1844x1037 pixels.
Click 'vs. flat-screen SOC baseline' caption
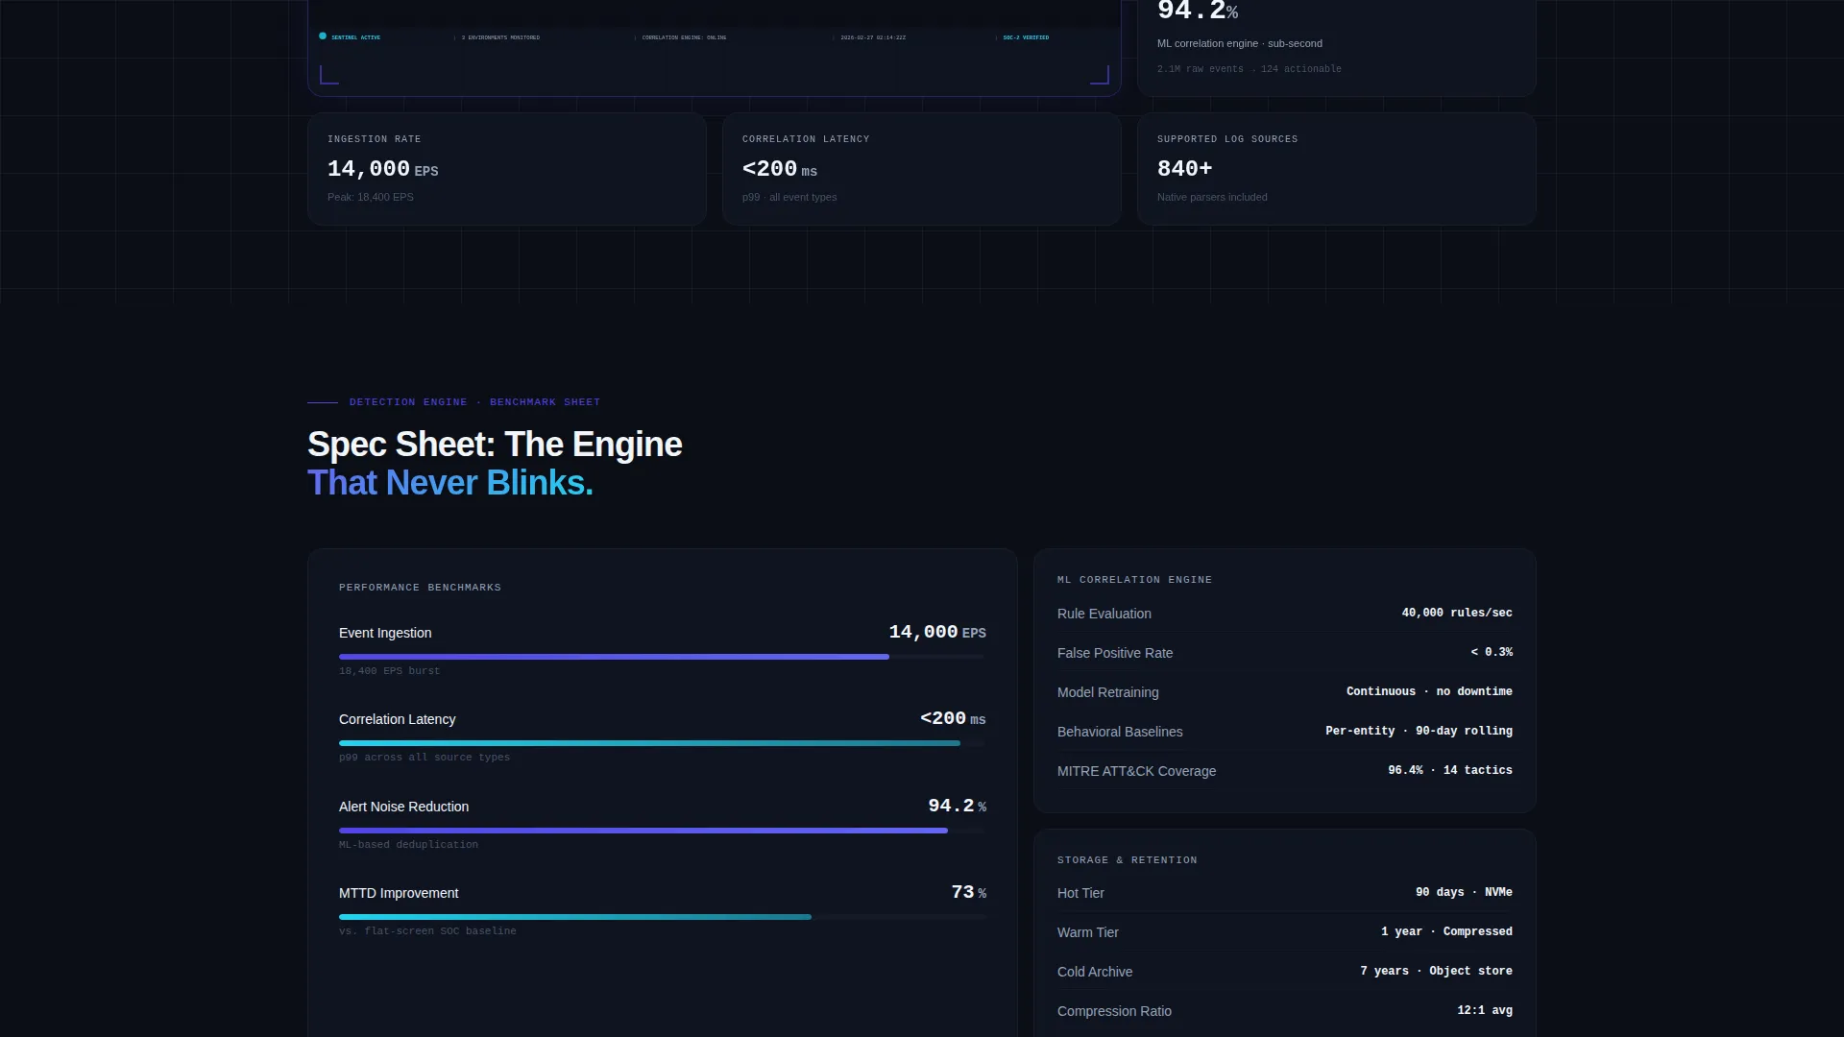pyautogui.click(x=427, y=931)
